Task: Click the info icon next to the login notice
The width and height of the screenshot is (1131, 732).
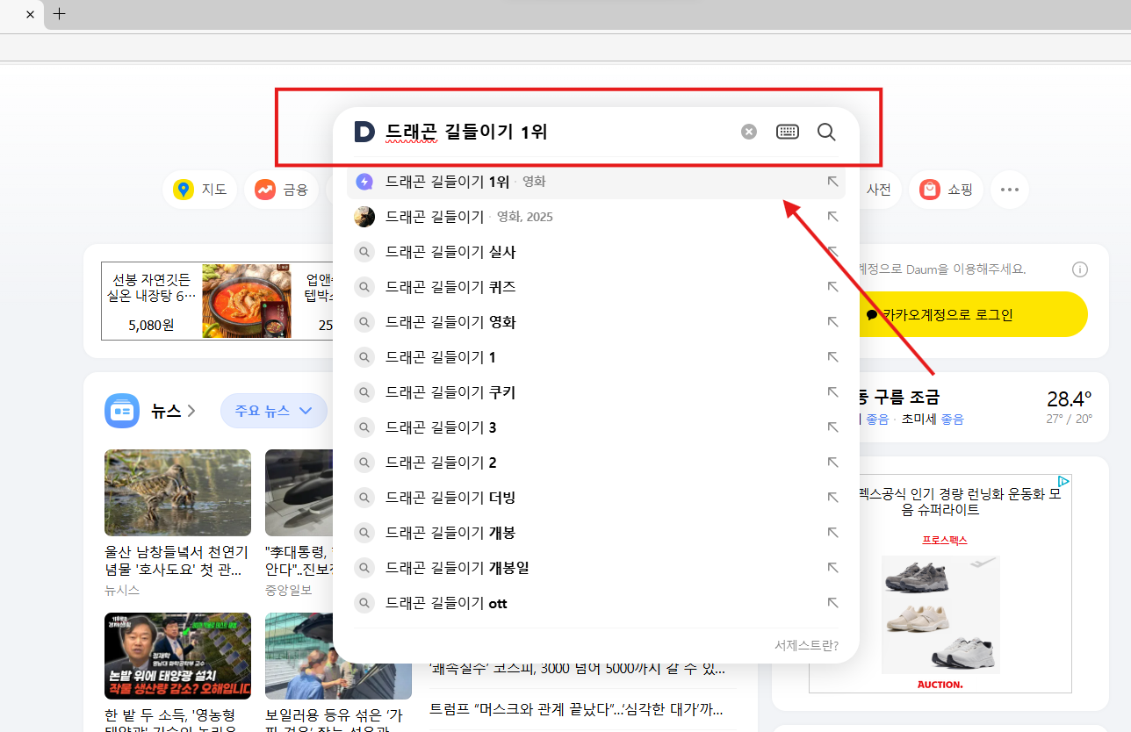Action: (1079, 269)
